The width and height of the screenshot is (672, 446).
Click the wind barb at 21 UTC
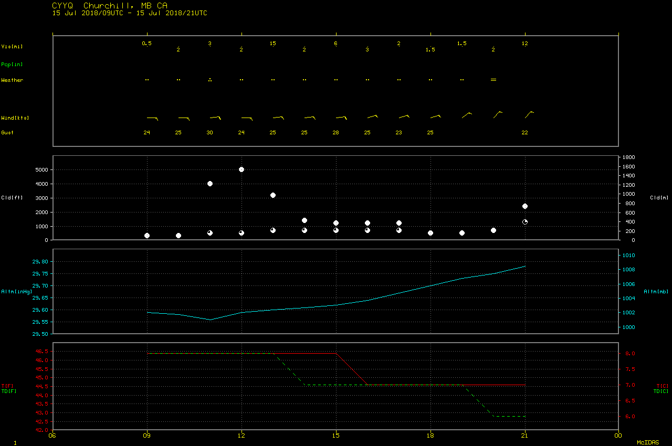[x=529, y=114]
